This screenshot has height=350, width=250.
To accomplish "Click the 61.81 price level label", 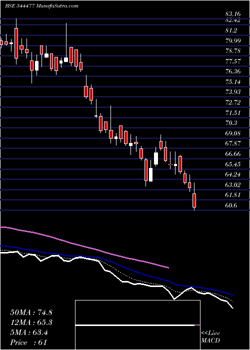I will (233, 195).
